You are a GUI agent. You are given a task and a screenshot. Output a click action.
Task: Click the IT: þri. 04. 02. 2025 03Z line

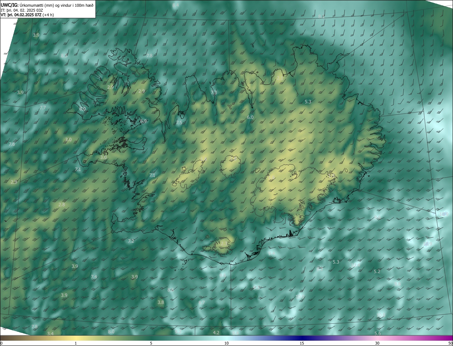pos(22,10)
